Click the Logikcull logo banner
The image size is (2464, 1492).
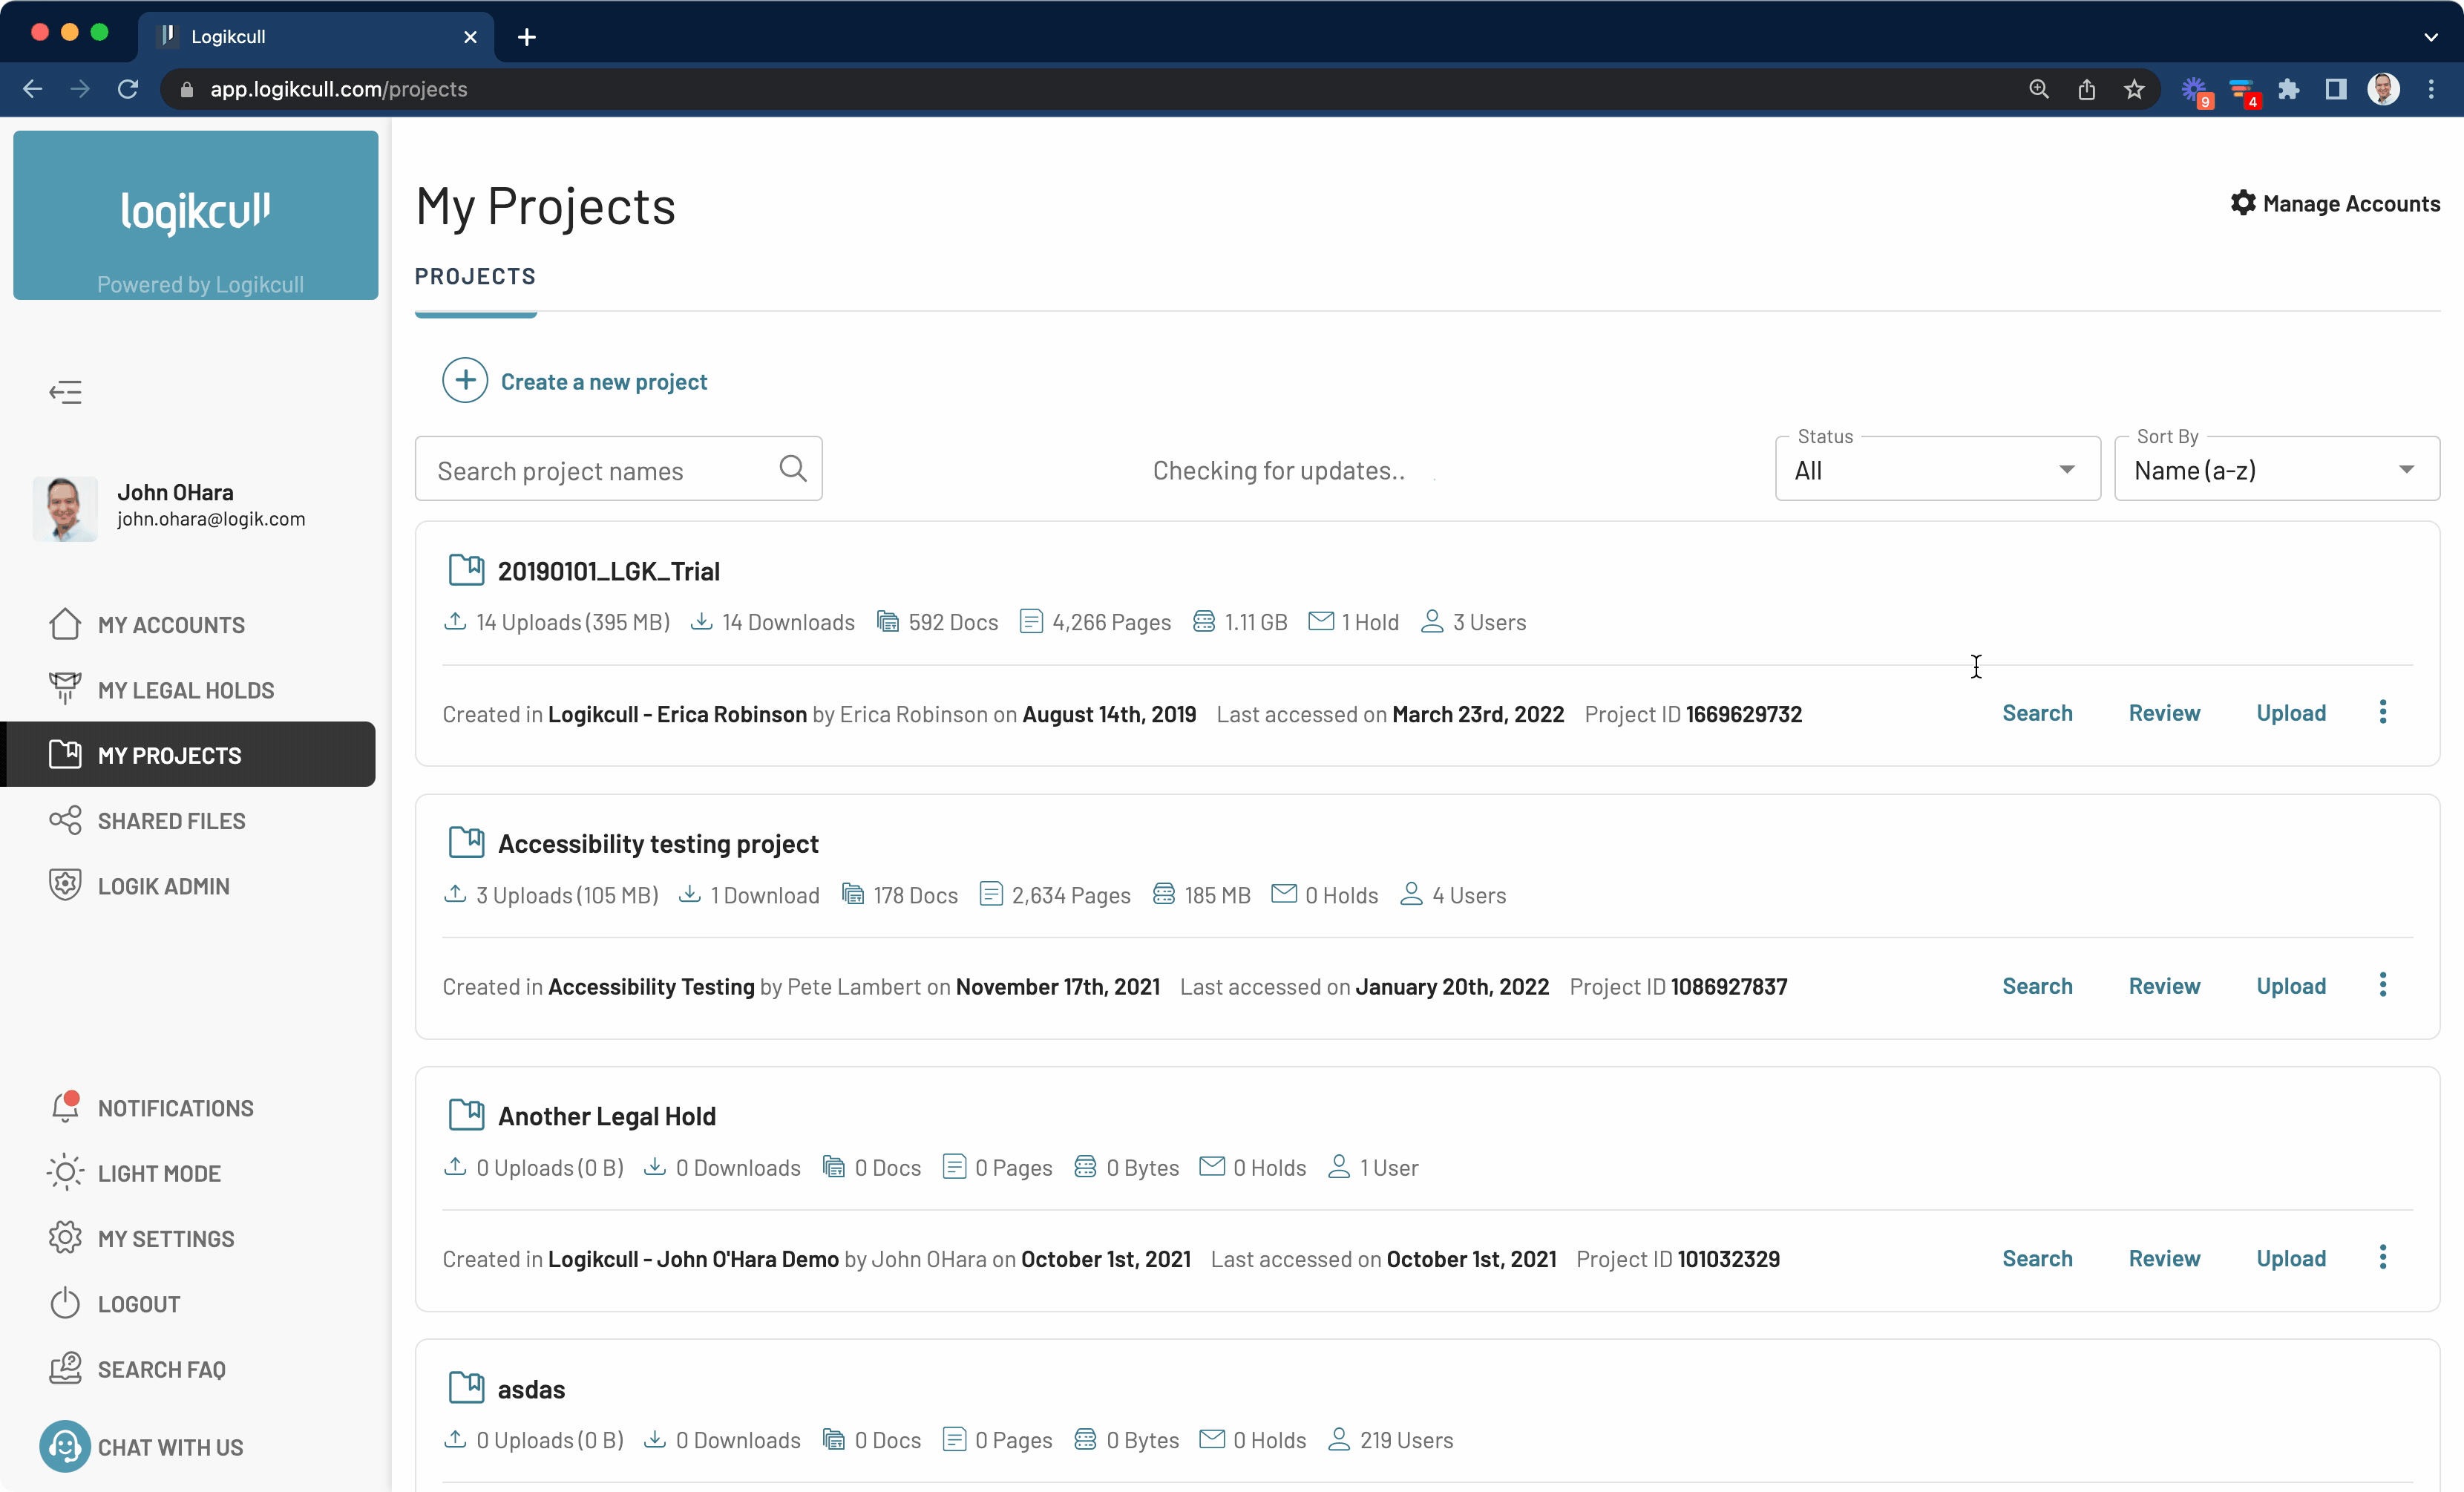tap(196, 215)
